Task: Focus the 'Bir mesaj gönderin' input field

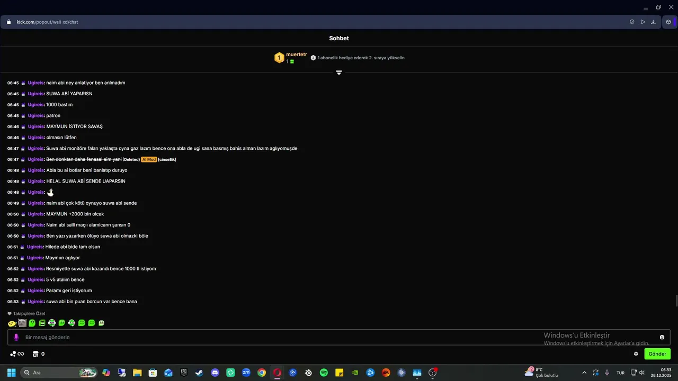Action: point(339,337)
